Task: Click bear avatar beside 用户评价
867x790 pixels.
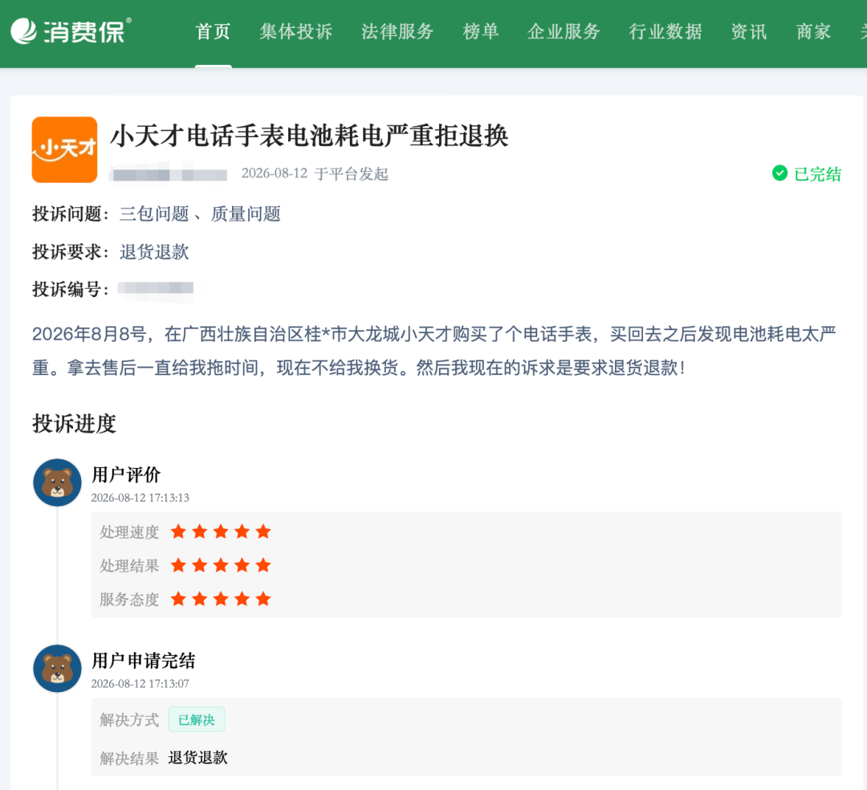Action: [x=58, y=483]
